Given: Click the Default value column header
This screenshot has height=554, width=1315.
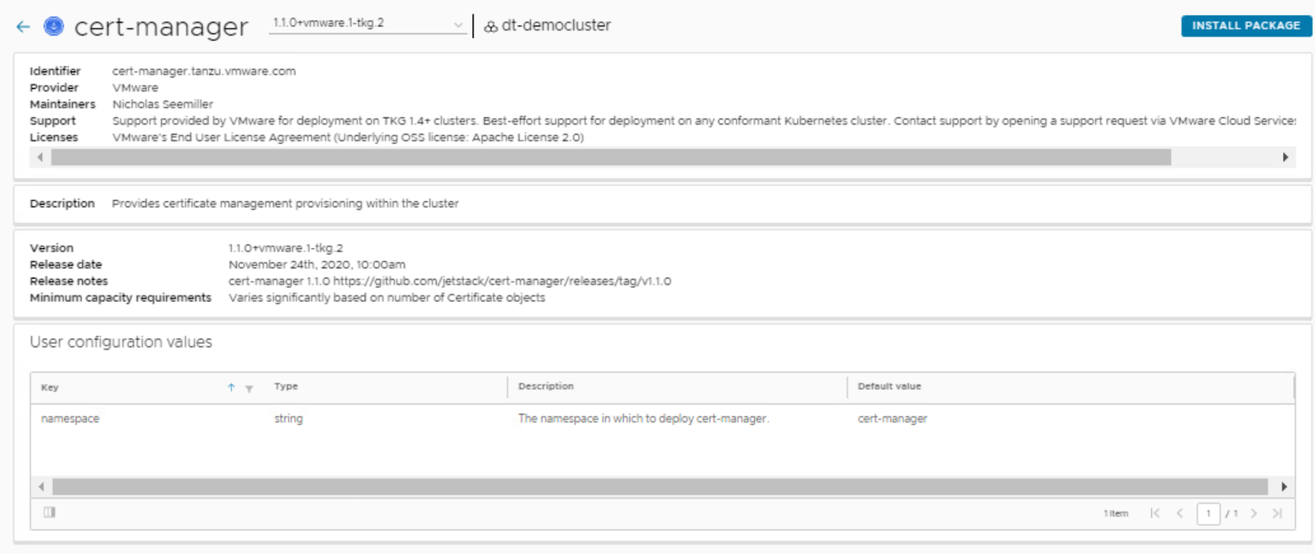Looking at the screenshot, I should pyautogui.click(x=889, y=386).
